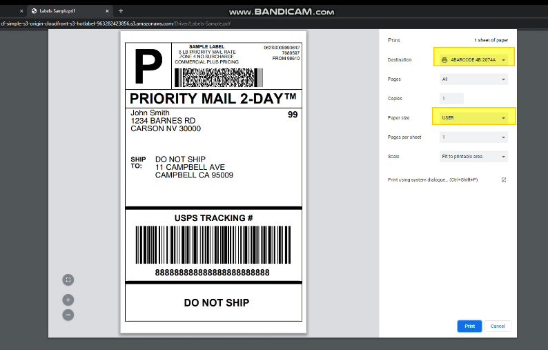Open the system dialogue external link icon
The image size is (548, 350).
pos(504,179)
